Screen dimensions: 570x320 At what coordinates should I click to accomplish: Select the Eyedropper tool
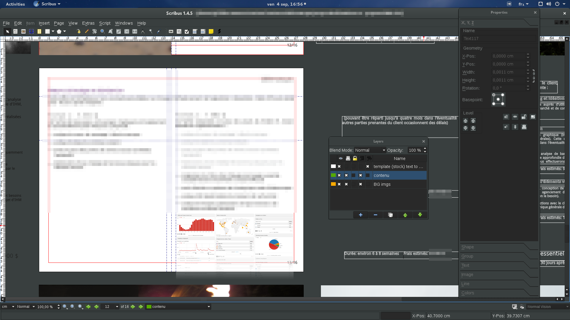tap(159, 31)
